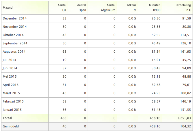Select the Gemiddeld row label
Screen dimensions: 194x132
11,126
